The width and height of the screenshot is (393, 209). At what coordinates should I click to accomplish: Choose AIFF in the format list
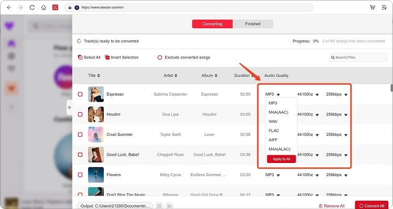click(273, 140)
